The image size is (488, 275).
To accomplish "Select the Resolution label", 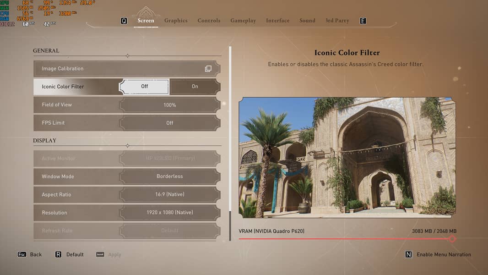I will point(54,212).
